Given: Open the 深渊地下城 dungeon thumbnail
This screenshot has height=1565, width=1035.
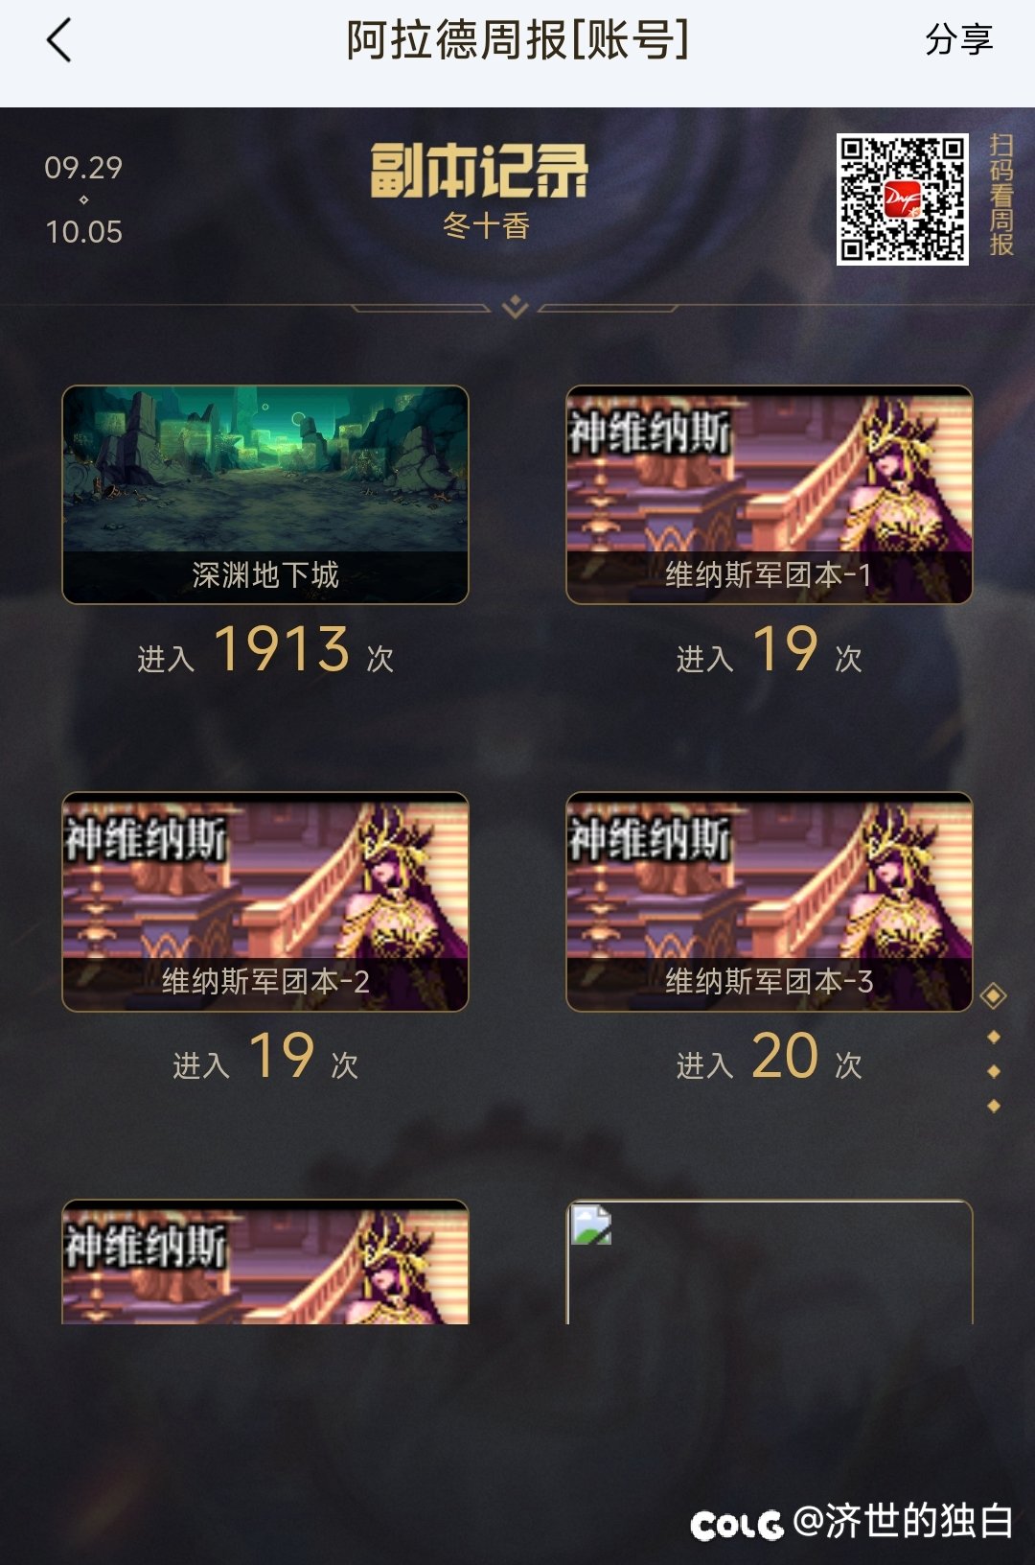Looking at the screenshot, I should (x=265, y=495).
